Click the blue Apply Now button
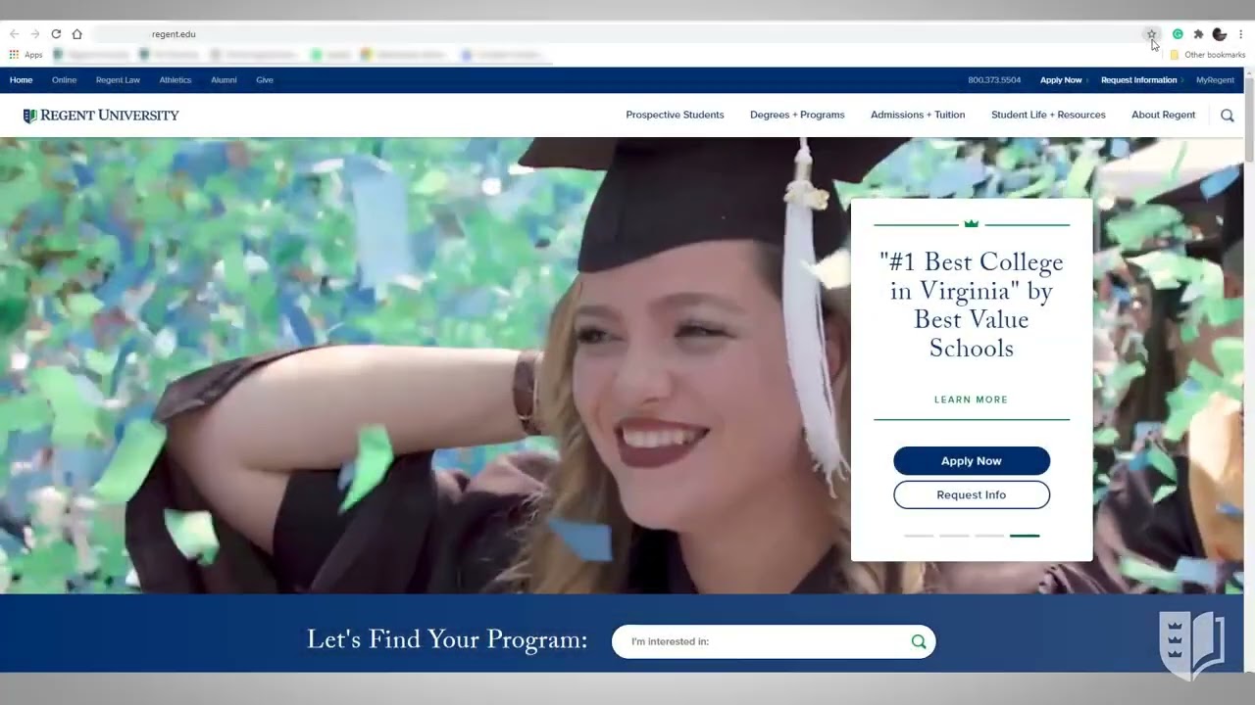The width and height of the screenshot is (1255, 705). click(x=972, y=461)
